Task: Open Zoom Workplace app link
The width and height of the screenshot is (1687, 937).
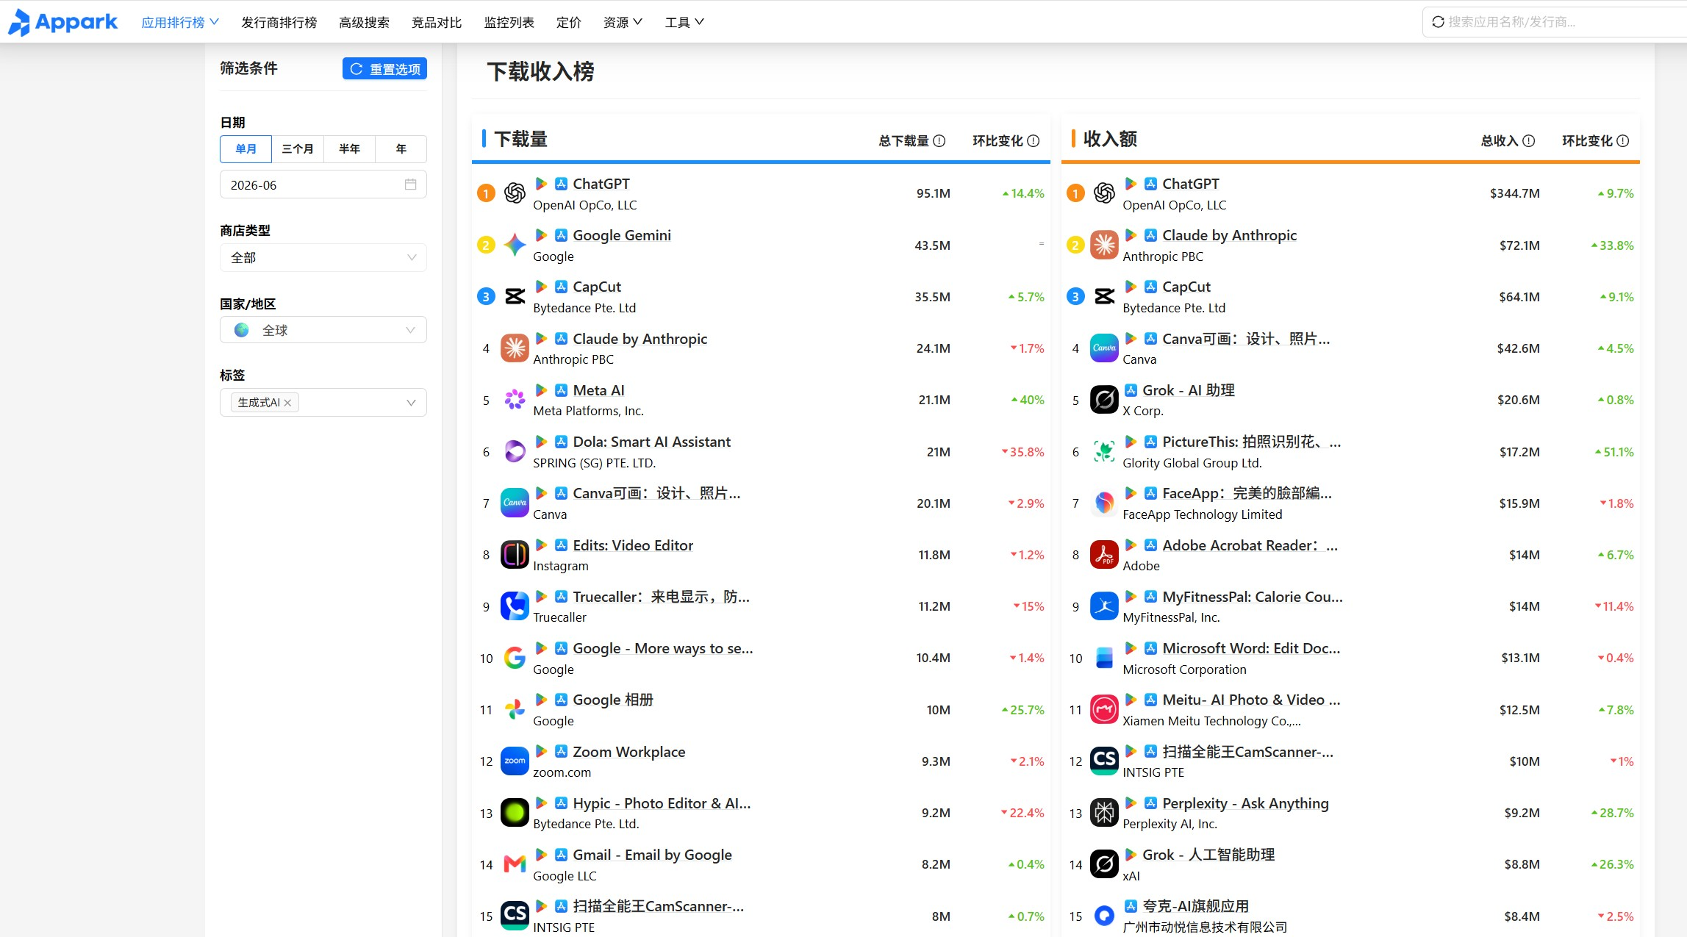Action: (x=629, y=752)
